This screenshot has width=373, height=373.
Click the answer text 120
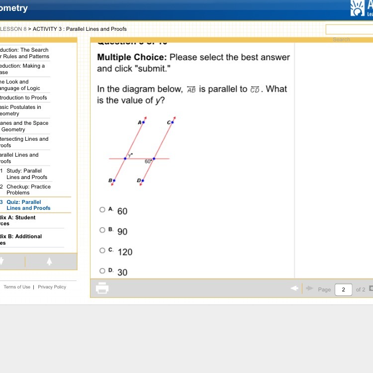(125, 252)
